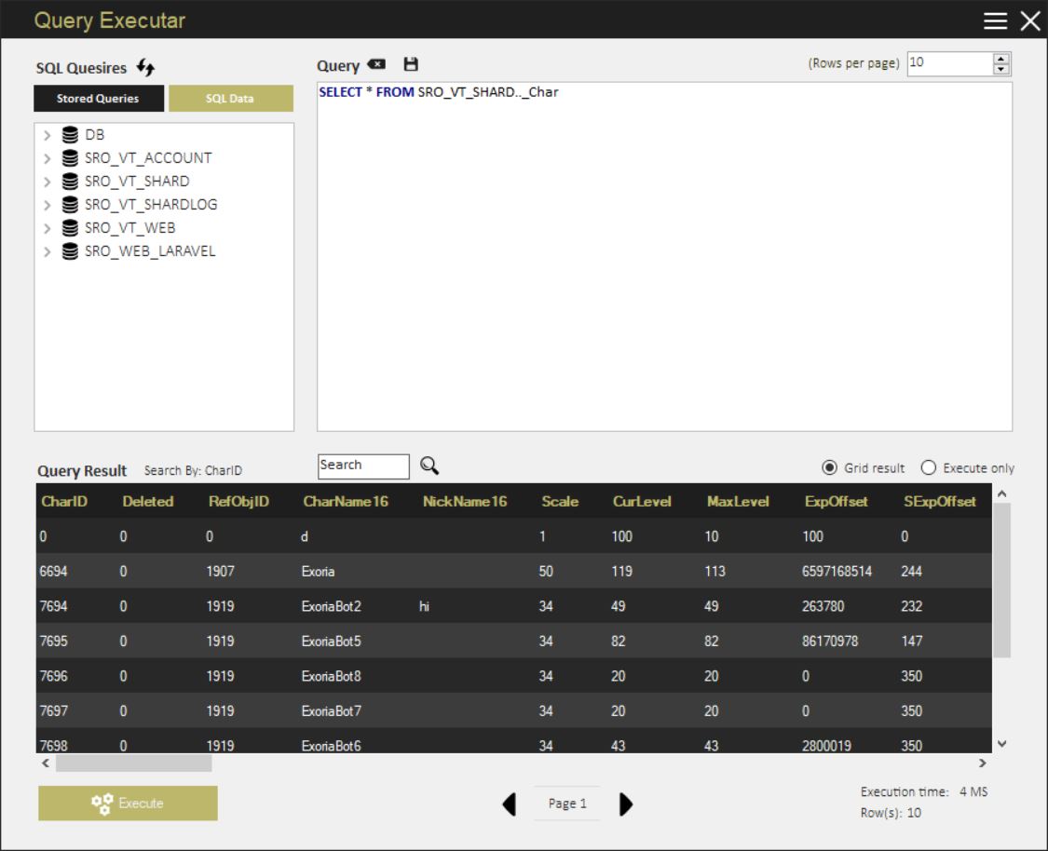Go to next page arrow
Screen dimensions: 1048x851
pos(626,804)
